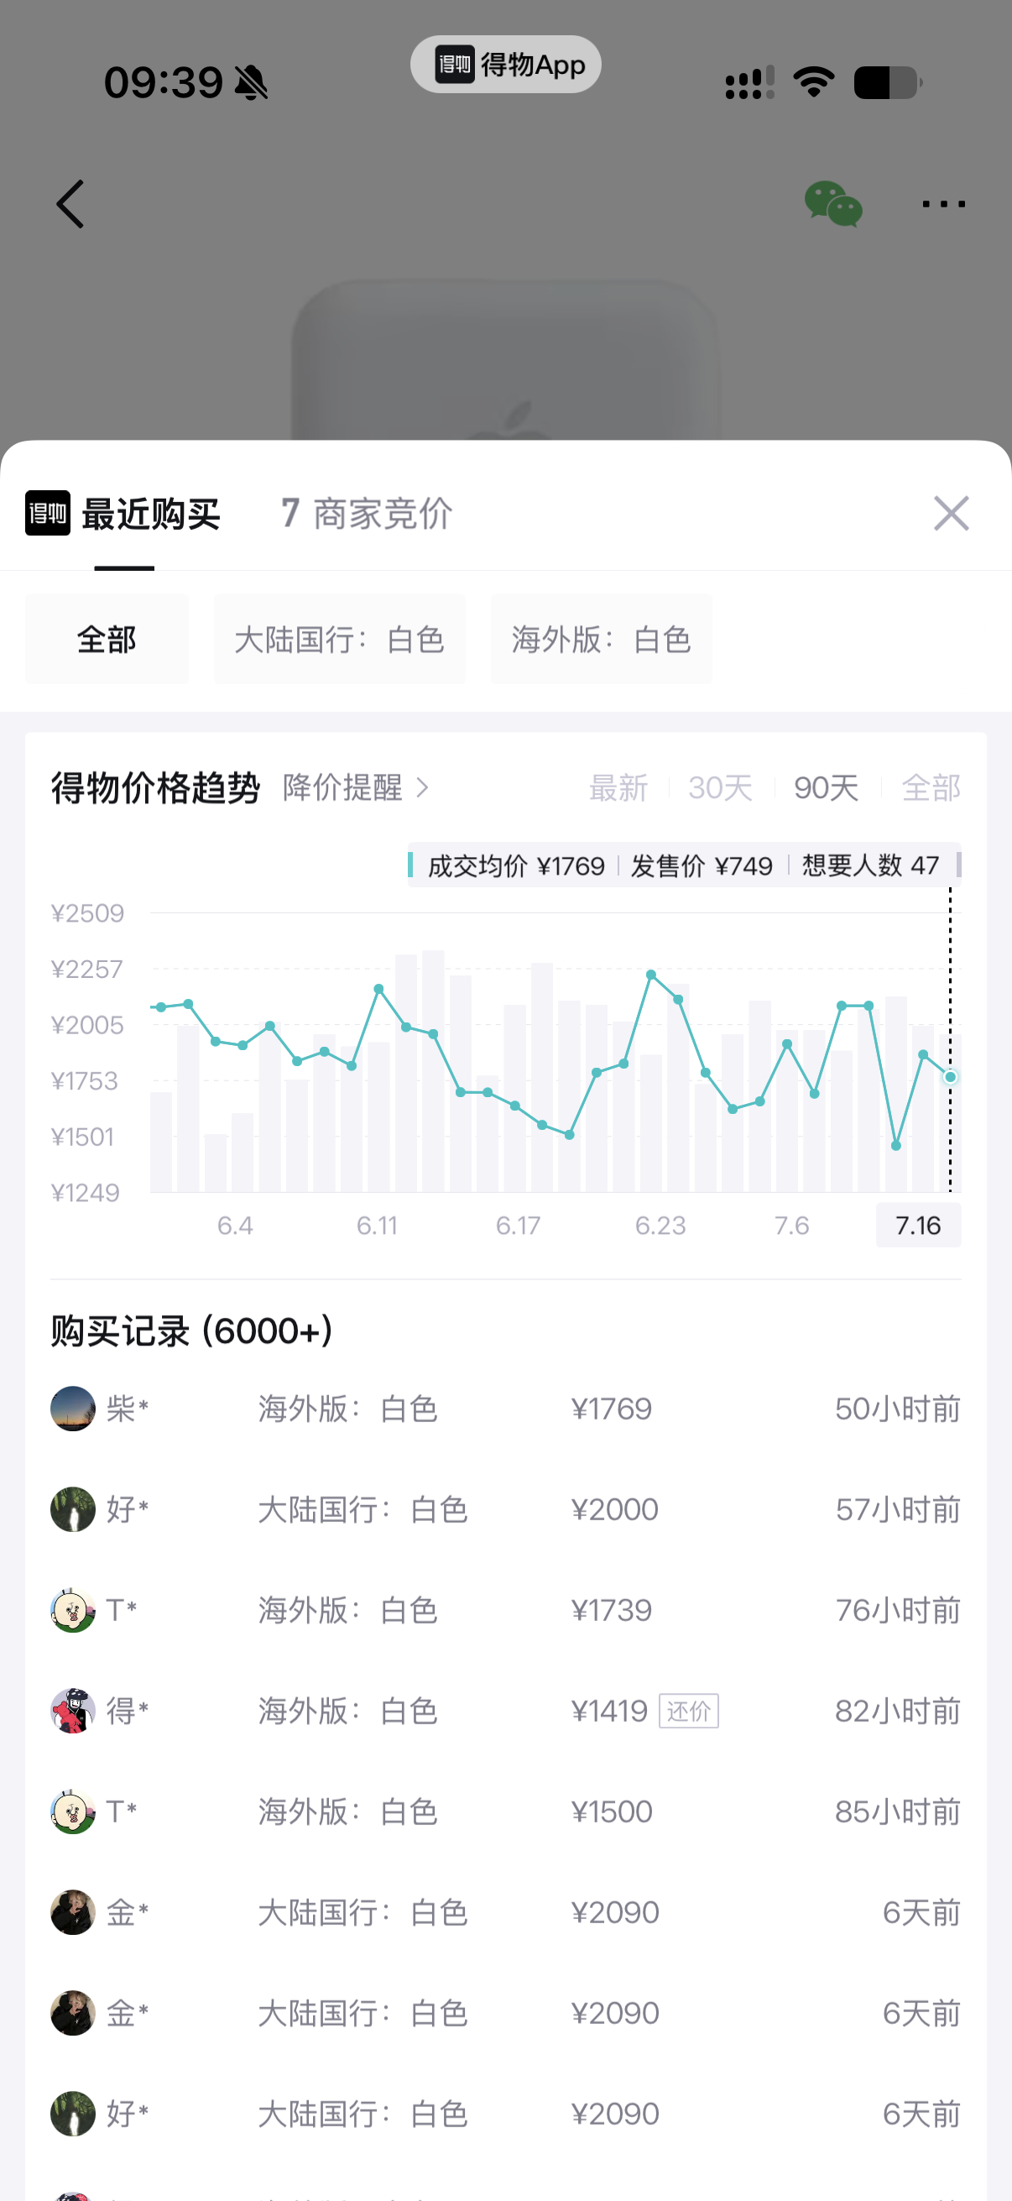This screenshot has height=2201, width=1012.
Task: Filter by 大陆国行：白色
Action: click(x=340, y=639)
